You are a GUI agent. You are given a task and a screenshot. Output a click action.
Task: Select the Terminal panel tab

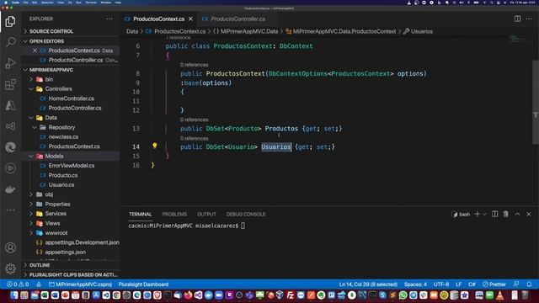tap(141, 214)
